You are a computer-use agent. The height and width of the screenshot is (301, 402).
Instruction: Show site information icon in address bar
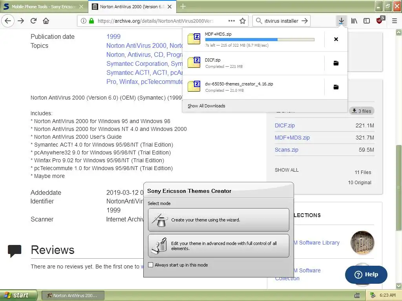click(x=83, y=21)
